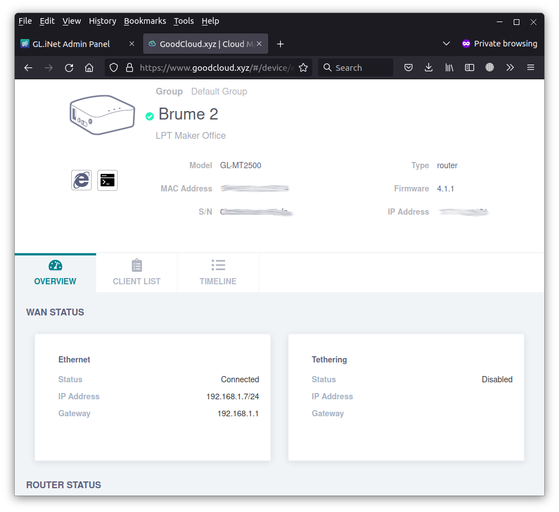Switch to the OVERVIEW tab

[55, 273]
